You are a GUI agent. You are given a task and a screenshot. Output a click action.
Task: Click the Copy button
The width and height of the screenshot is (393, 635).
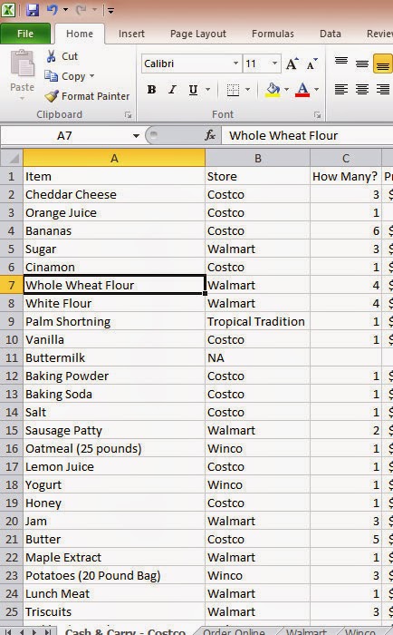pos(70,76)
